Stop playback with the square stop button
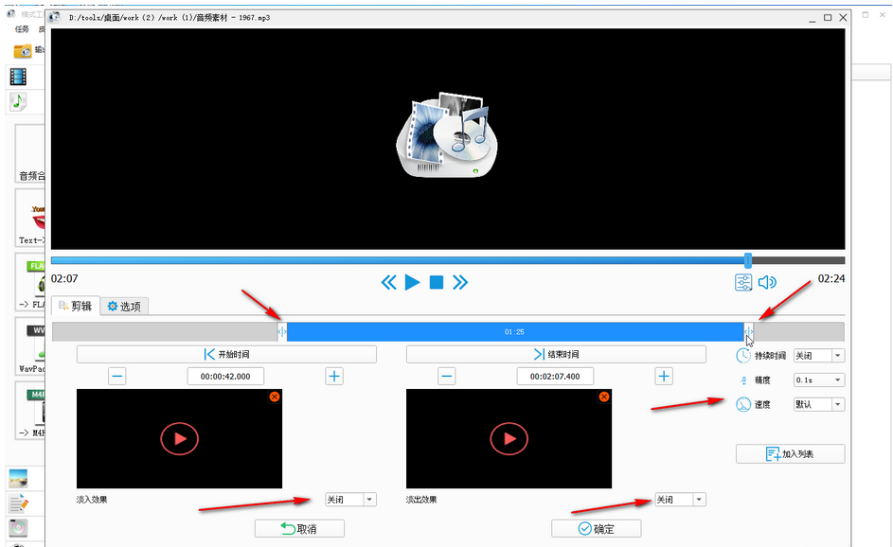Viewport: 893px width, 547px height. coord(437,282)
